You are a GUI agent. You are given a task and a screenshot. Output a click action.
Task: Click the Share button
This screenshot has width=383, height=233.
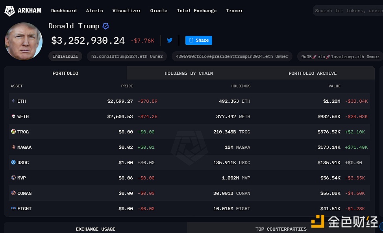[x=198, y=40]
